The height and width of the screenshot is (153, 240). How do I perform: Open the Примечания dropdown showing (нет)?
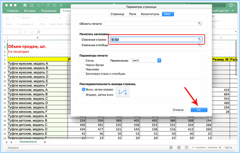pos(146,60)
